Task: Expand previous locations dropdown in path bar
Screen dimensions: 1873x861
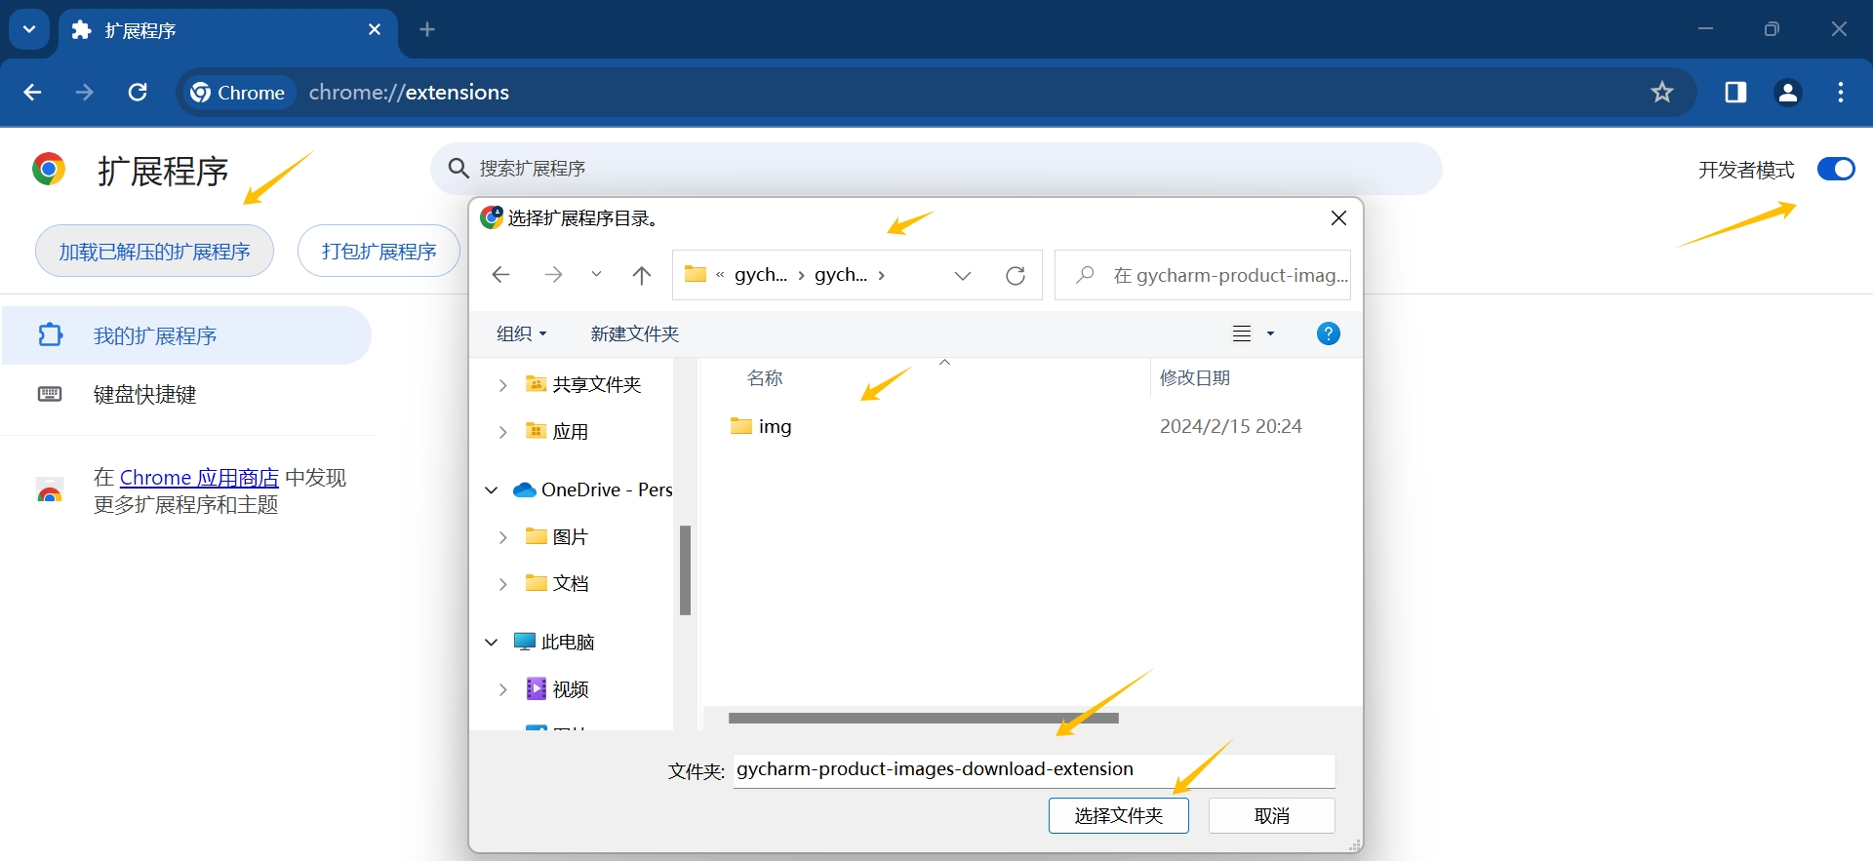Action: [x=963, y=275]
